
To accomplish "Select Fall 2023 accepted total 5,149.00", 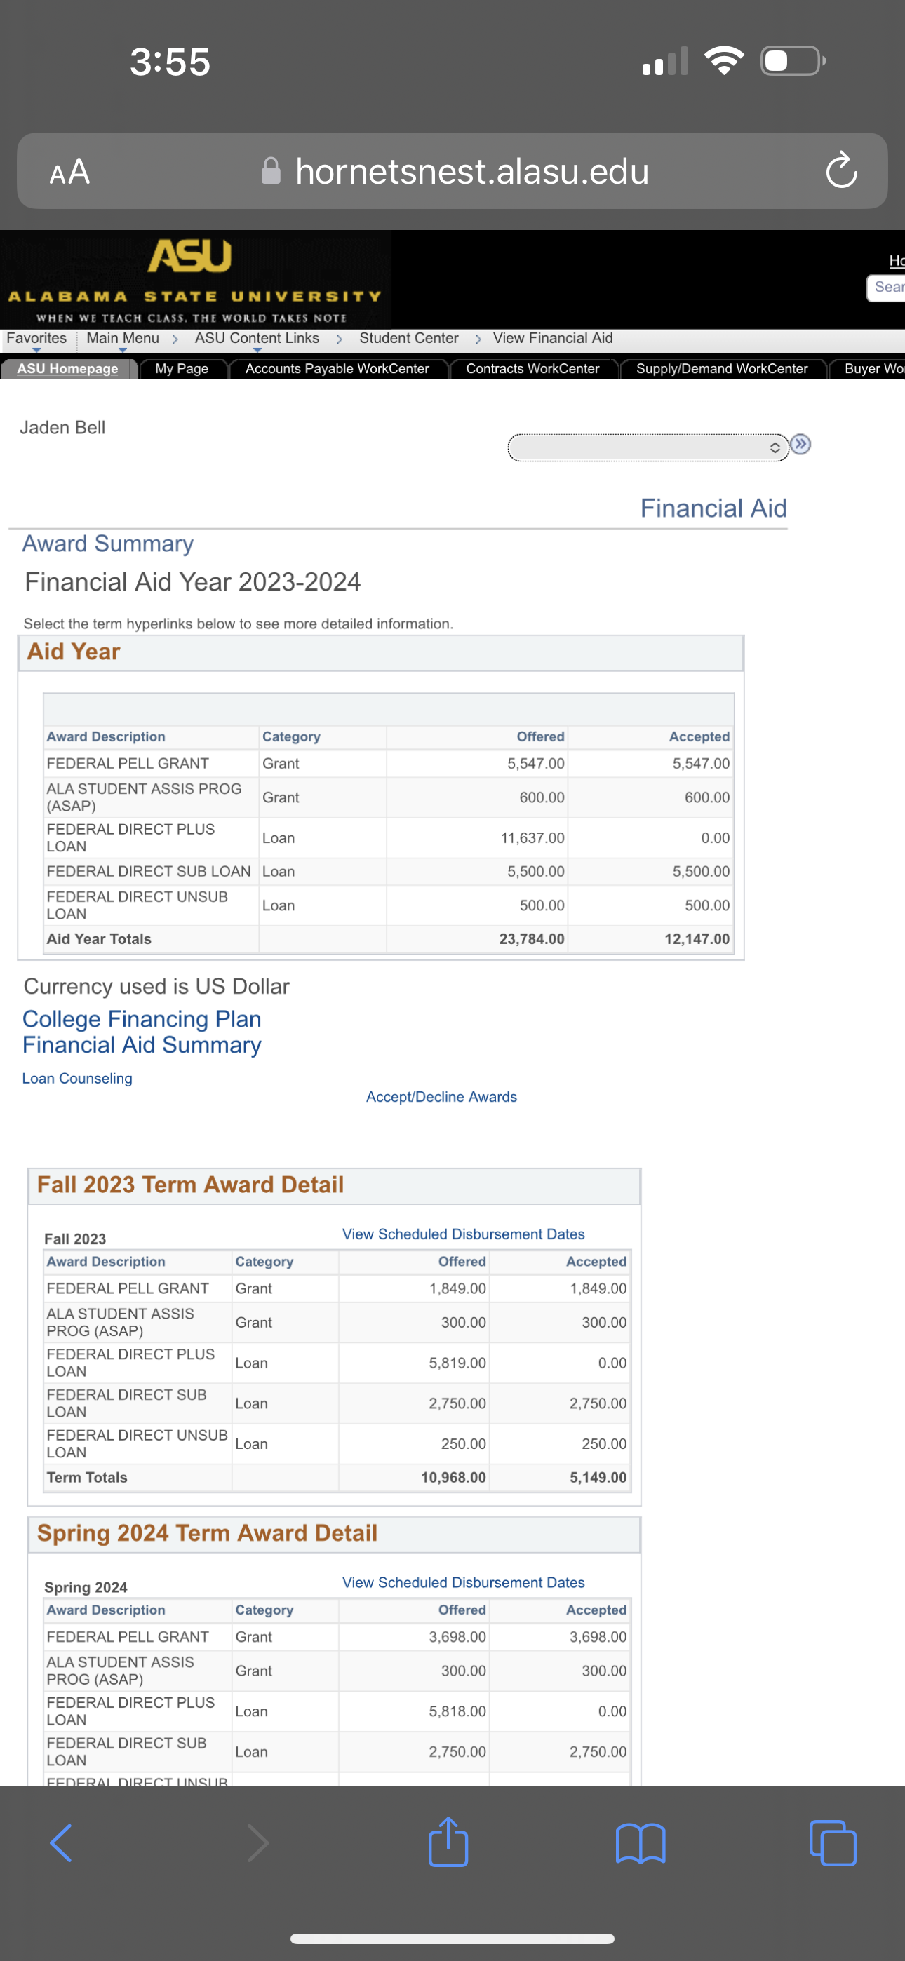I will click(598, 1477).
